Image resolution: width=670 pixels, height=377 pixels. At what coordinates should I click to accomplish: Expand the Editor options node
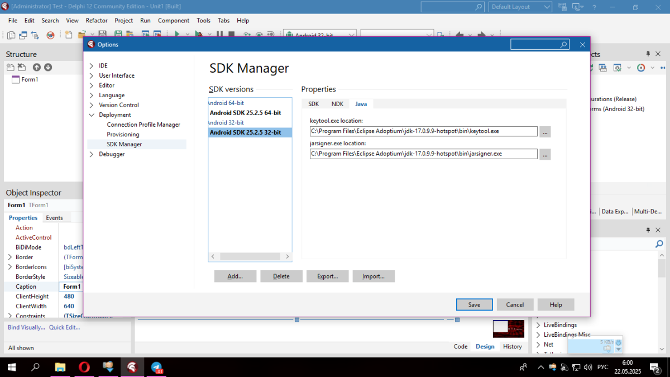[92, 85]
